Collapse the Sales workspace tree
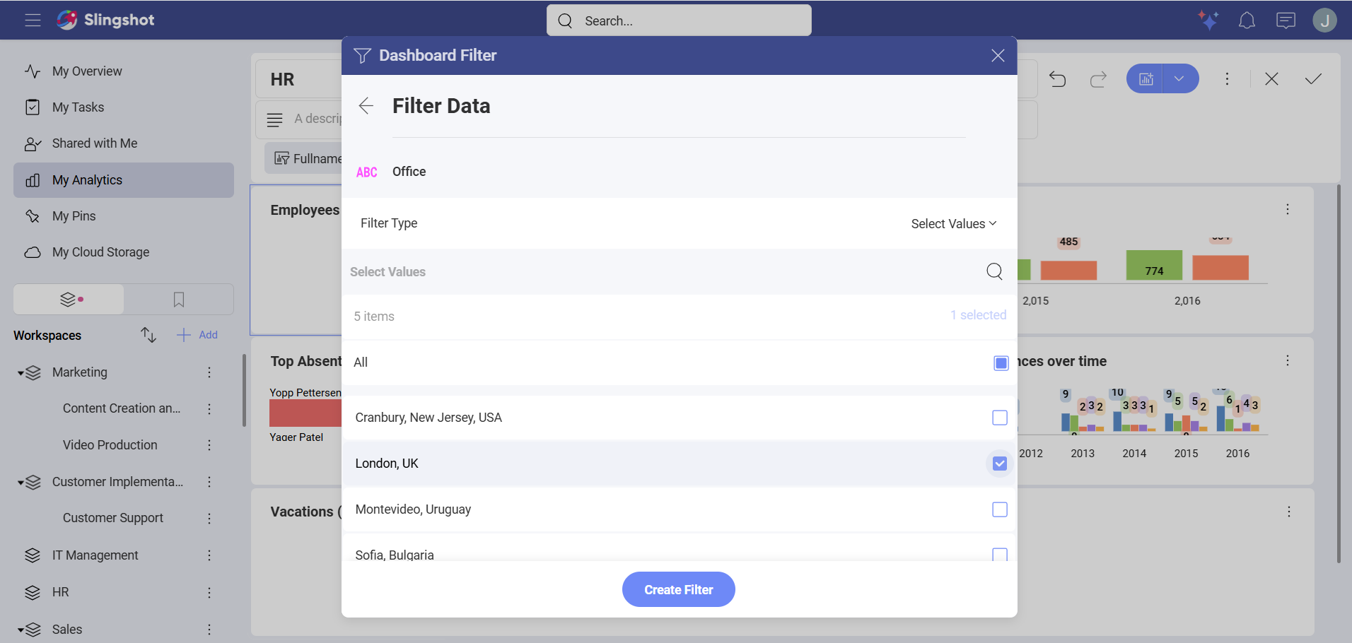 21,630
